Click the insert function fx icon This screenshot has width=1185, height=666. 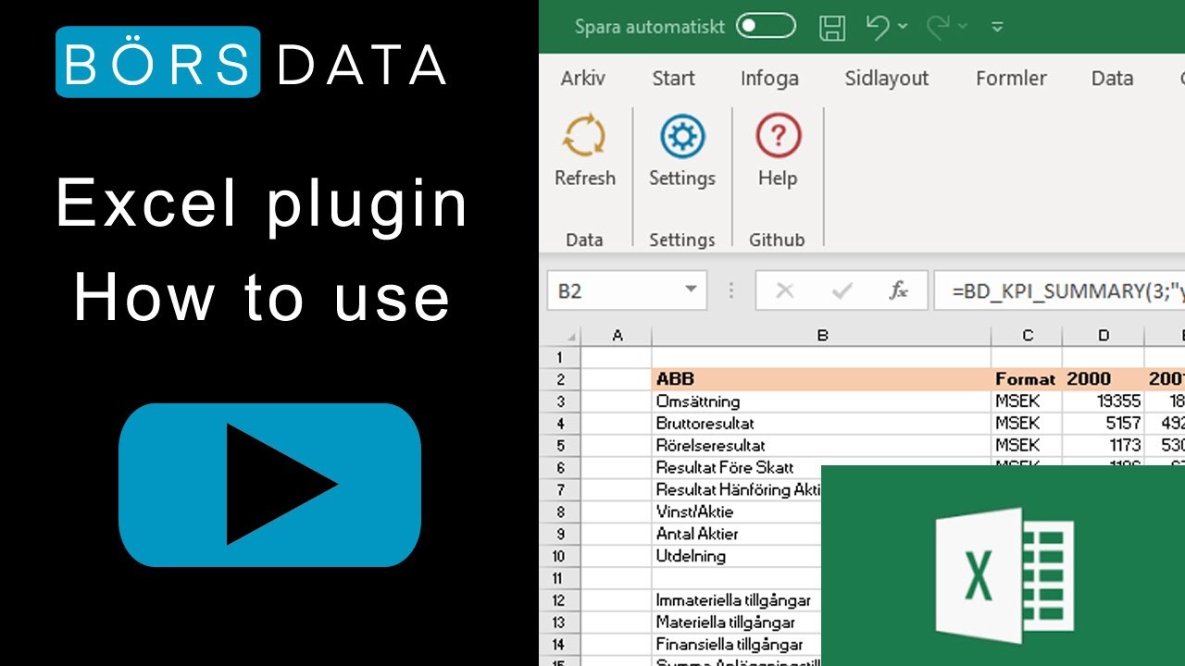(x=898, y=291)
